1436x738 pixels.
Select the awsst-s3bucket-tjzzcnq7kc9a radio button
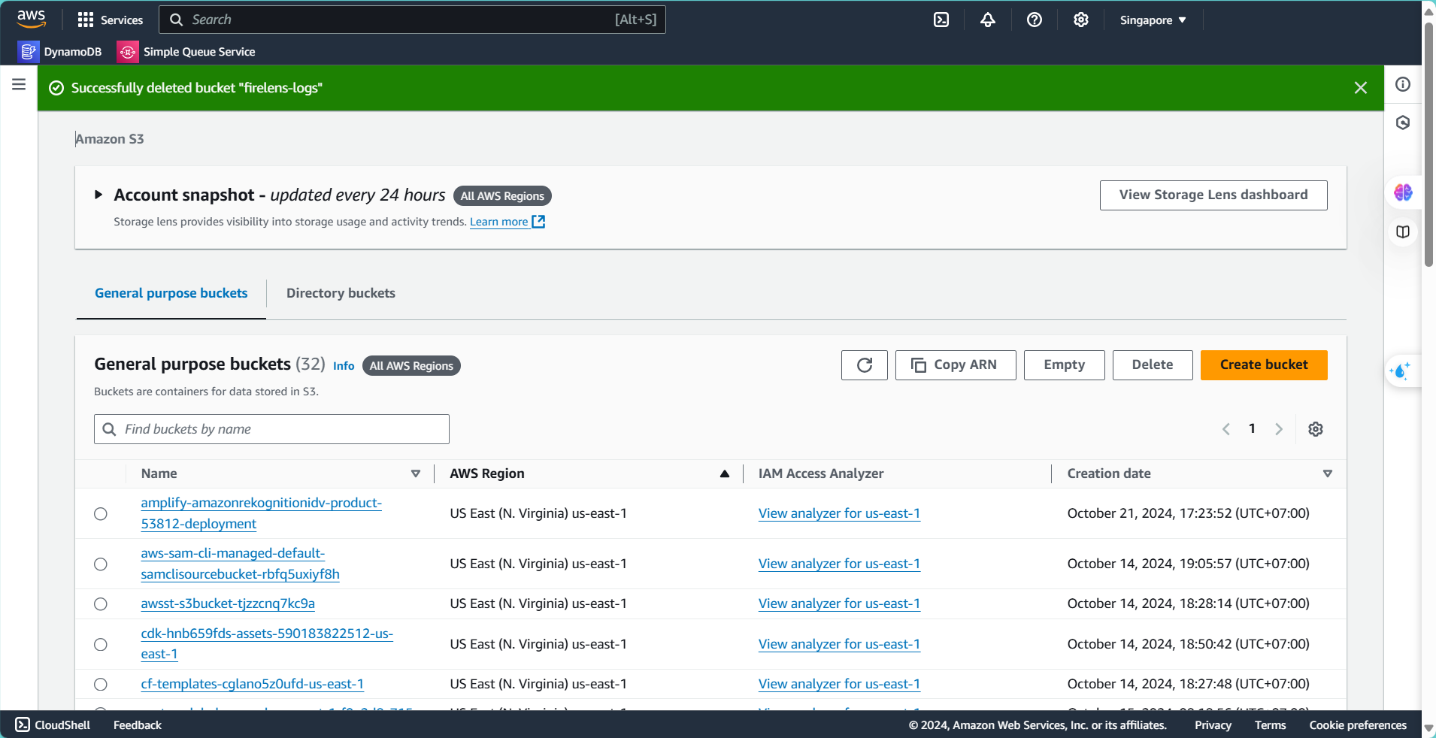click(x=101, y=604)
